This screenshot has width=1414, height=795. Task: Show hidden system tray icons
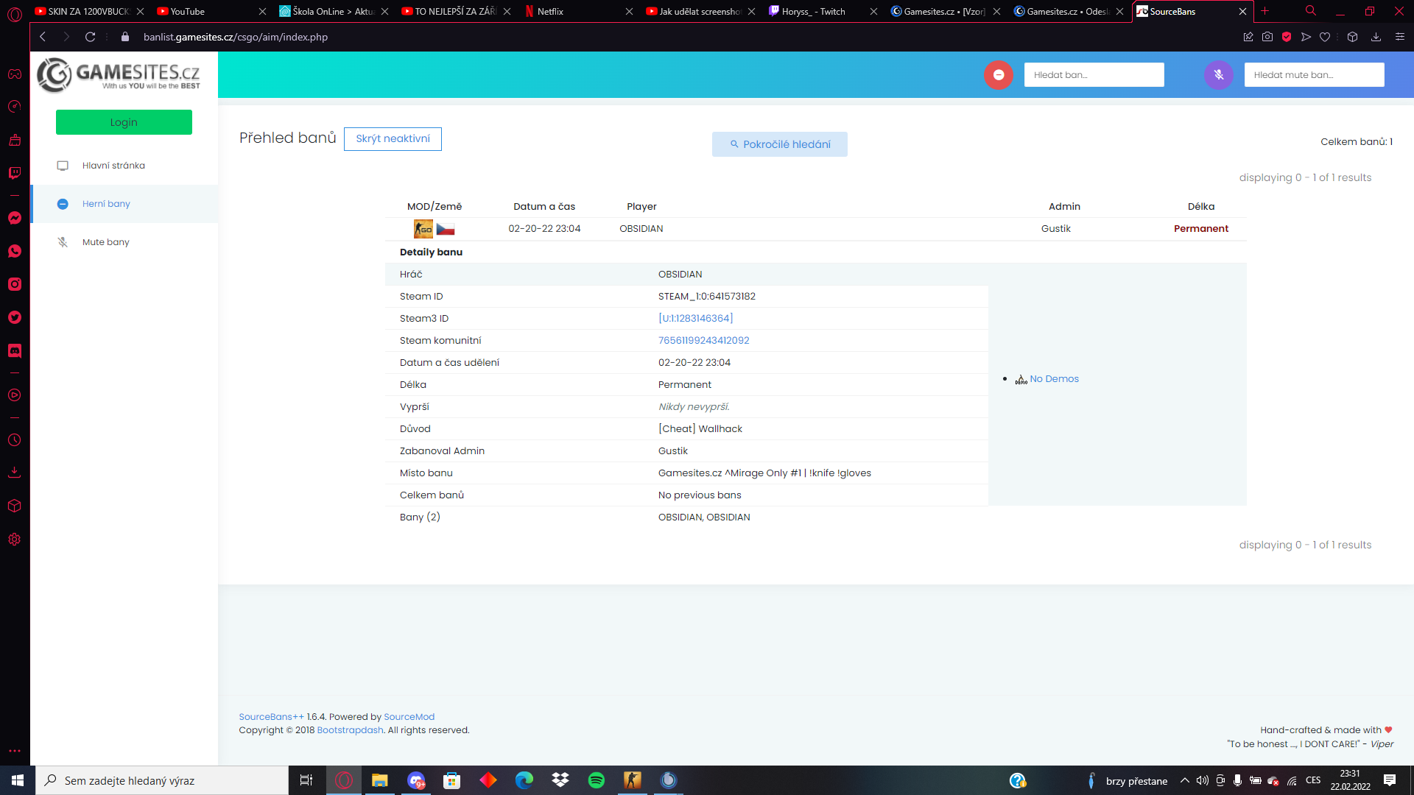(1184, 780)
